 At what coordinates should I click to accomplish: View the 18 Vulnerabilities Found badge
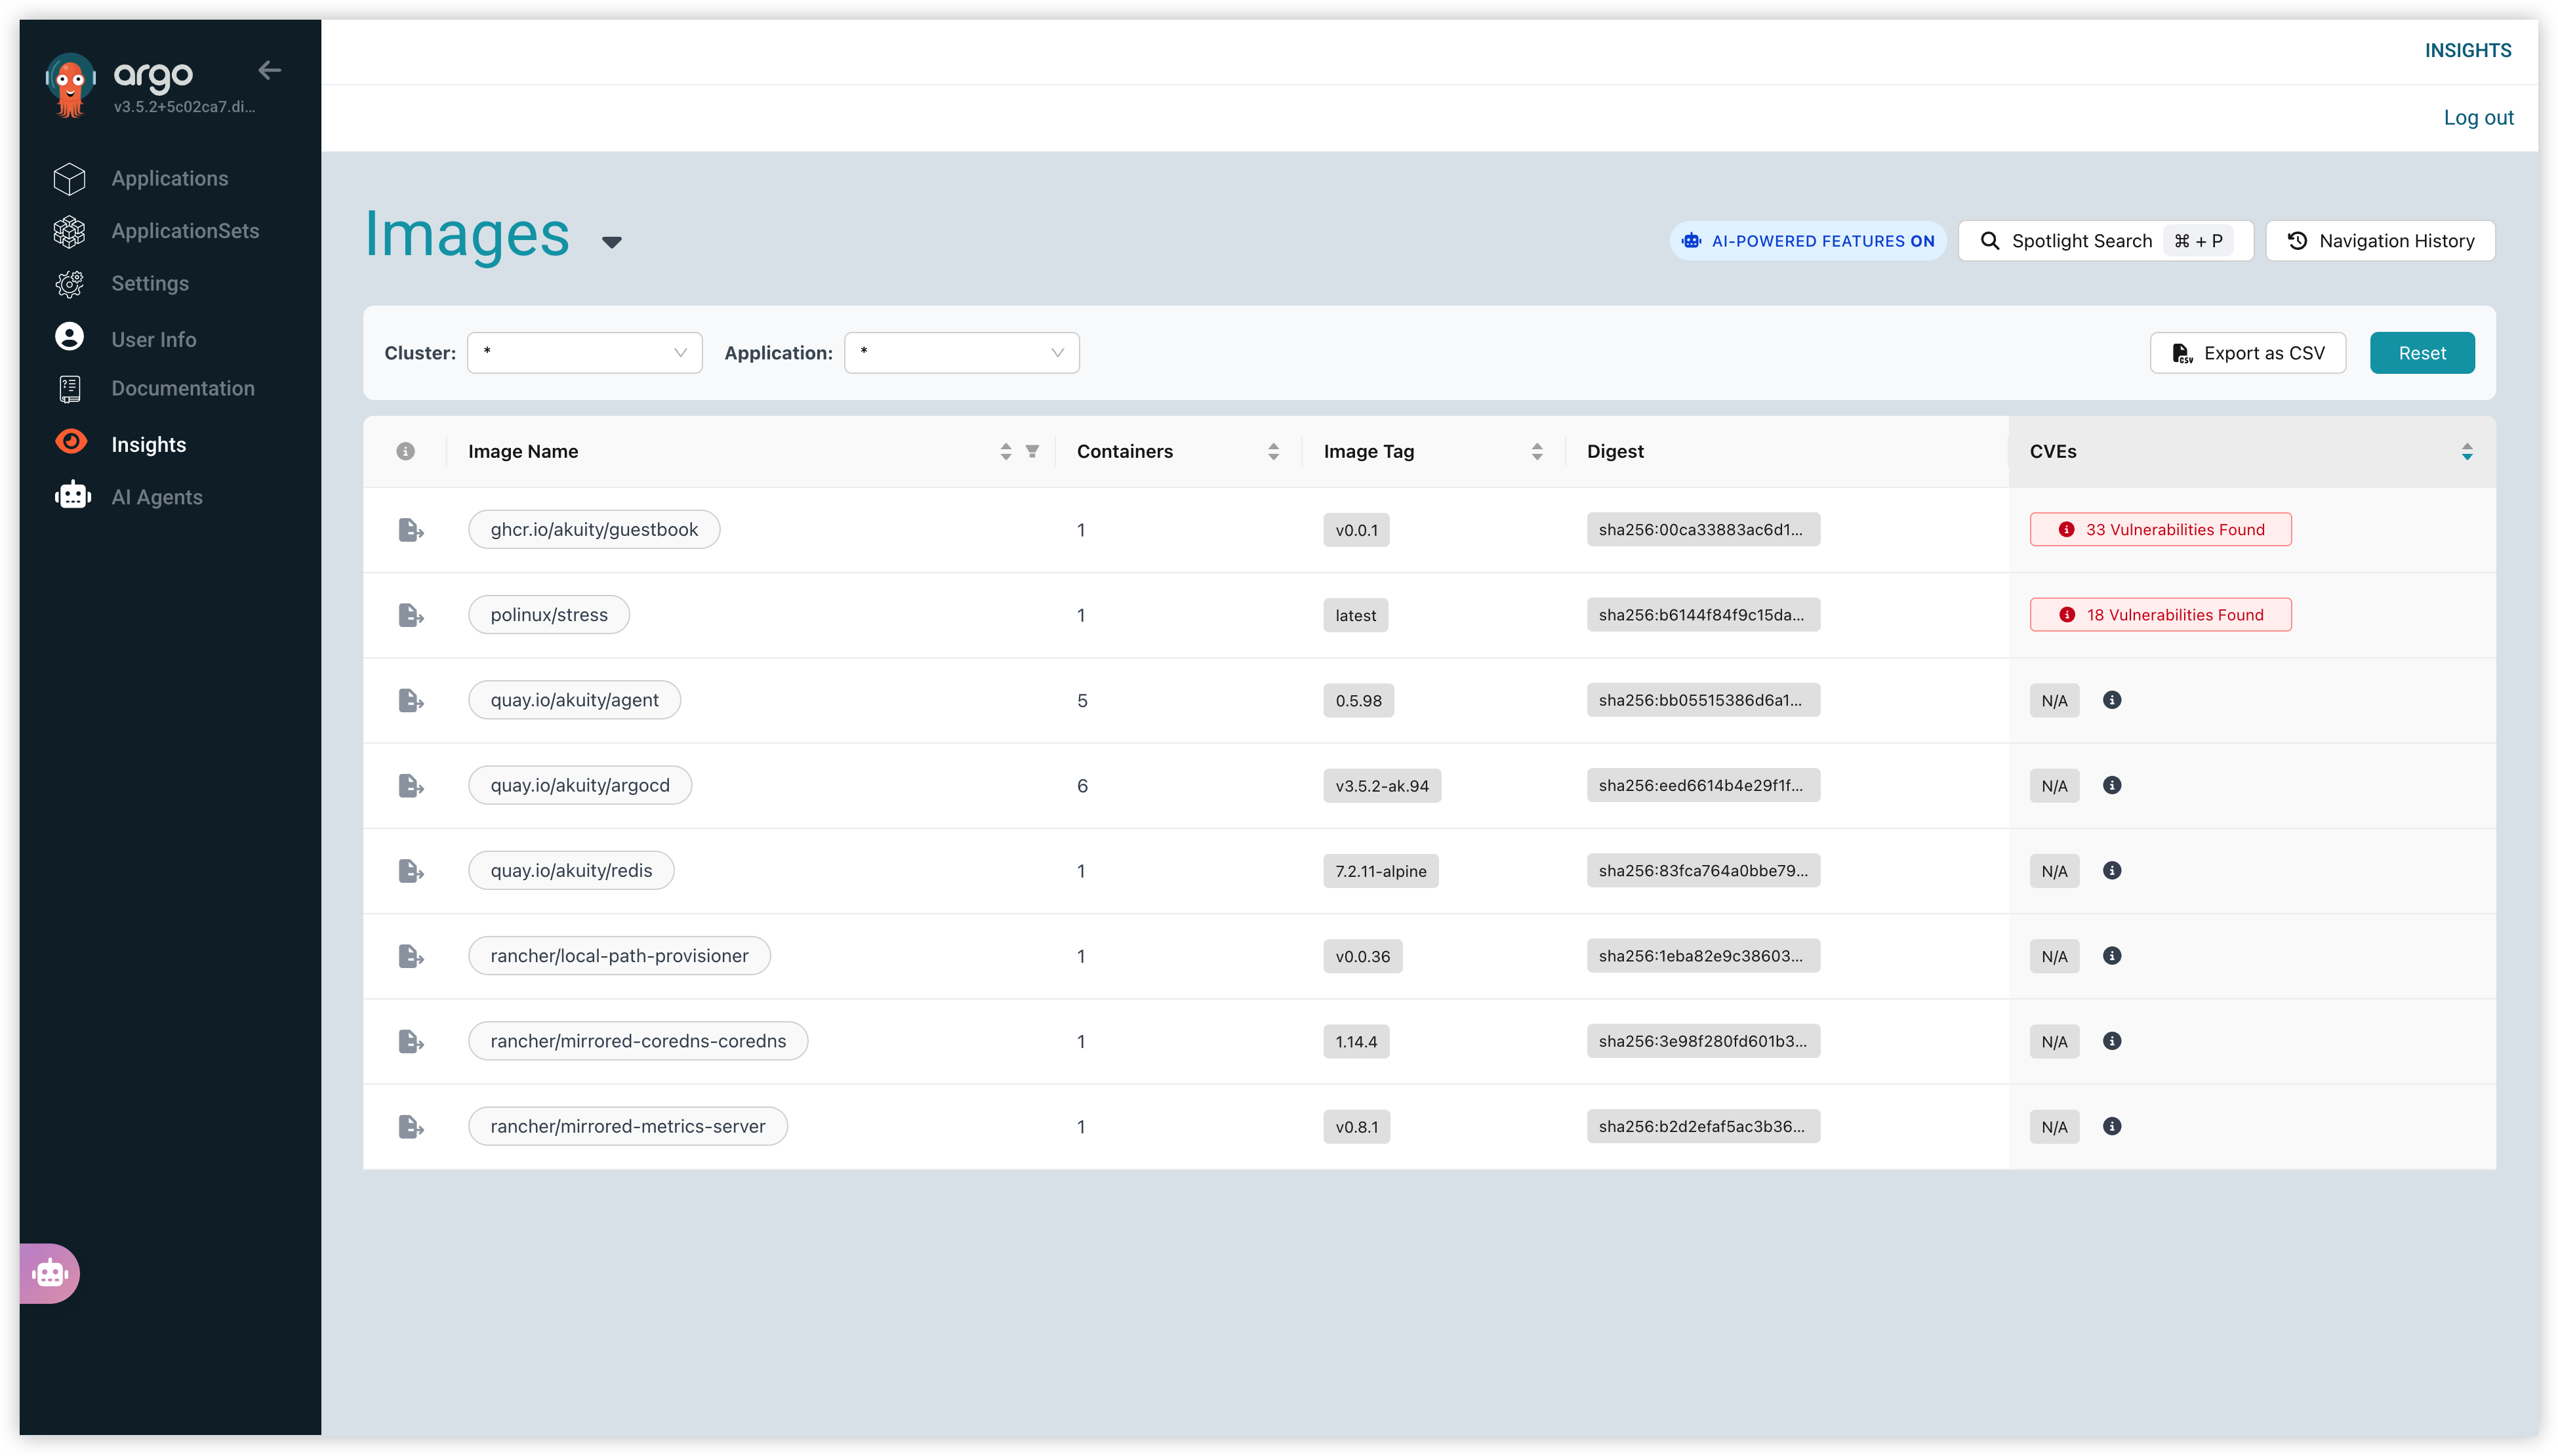[2160, 615]
